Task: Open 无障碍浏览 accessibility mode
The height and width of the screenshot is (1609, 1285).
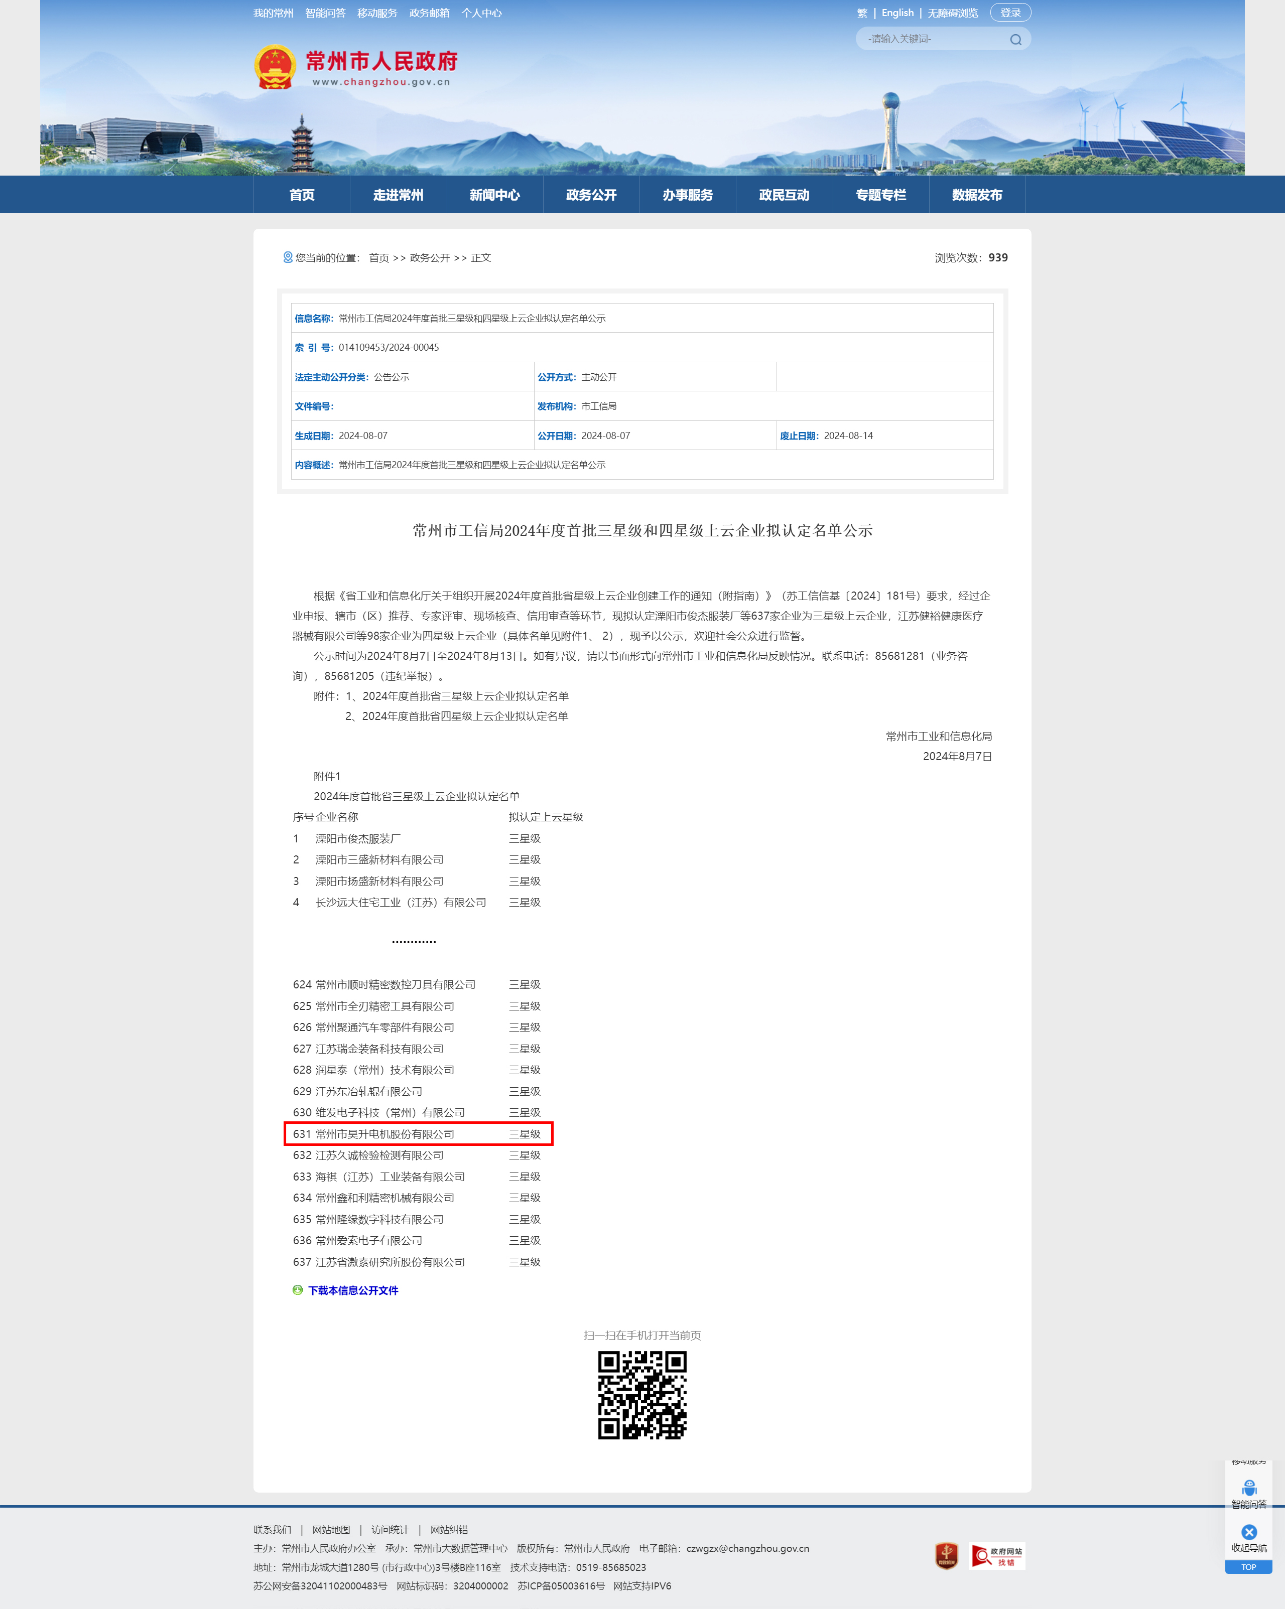Action: point(952,13)
